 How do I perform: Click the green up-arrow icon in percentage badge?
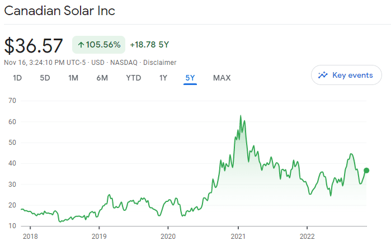[x=81, y=45]
